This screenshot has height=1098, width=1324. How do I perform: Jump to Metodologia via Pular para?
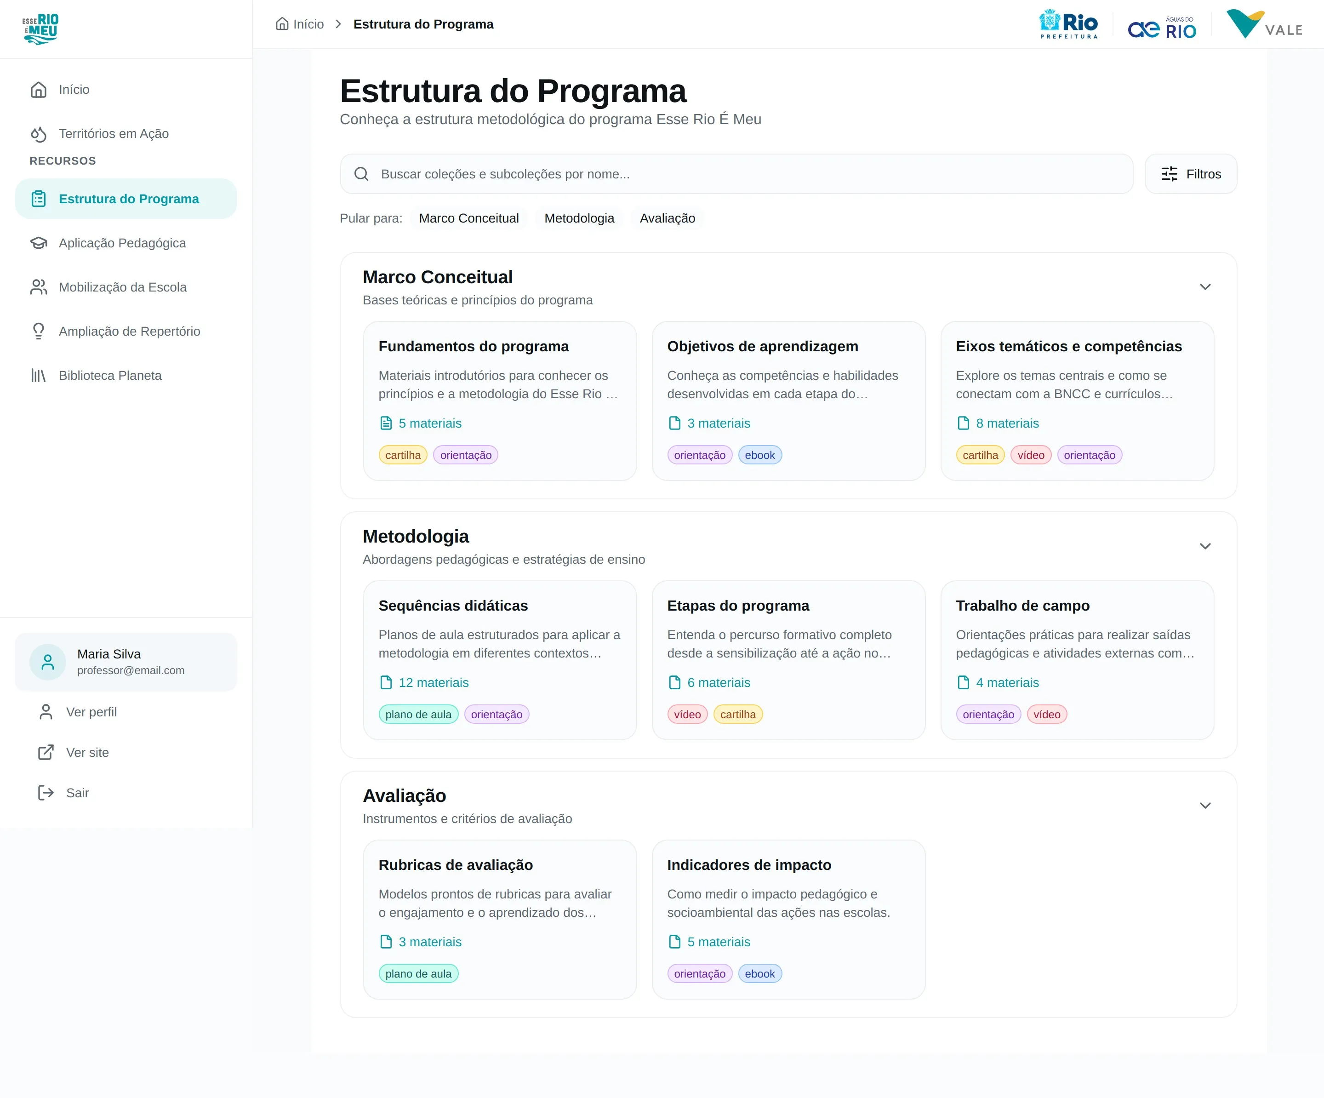coord(579,218)
